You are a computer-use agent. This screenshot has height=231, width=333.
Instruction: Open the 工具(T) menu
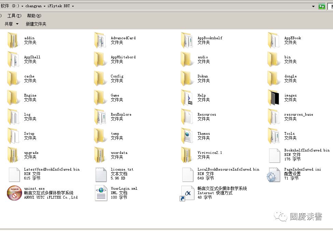click(14, 16)
